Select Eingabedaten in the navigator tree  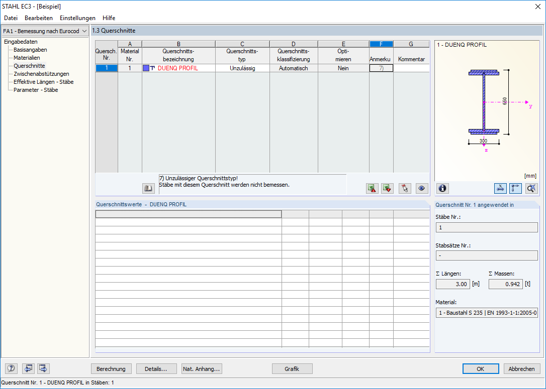21,42
